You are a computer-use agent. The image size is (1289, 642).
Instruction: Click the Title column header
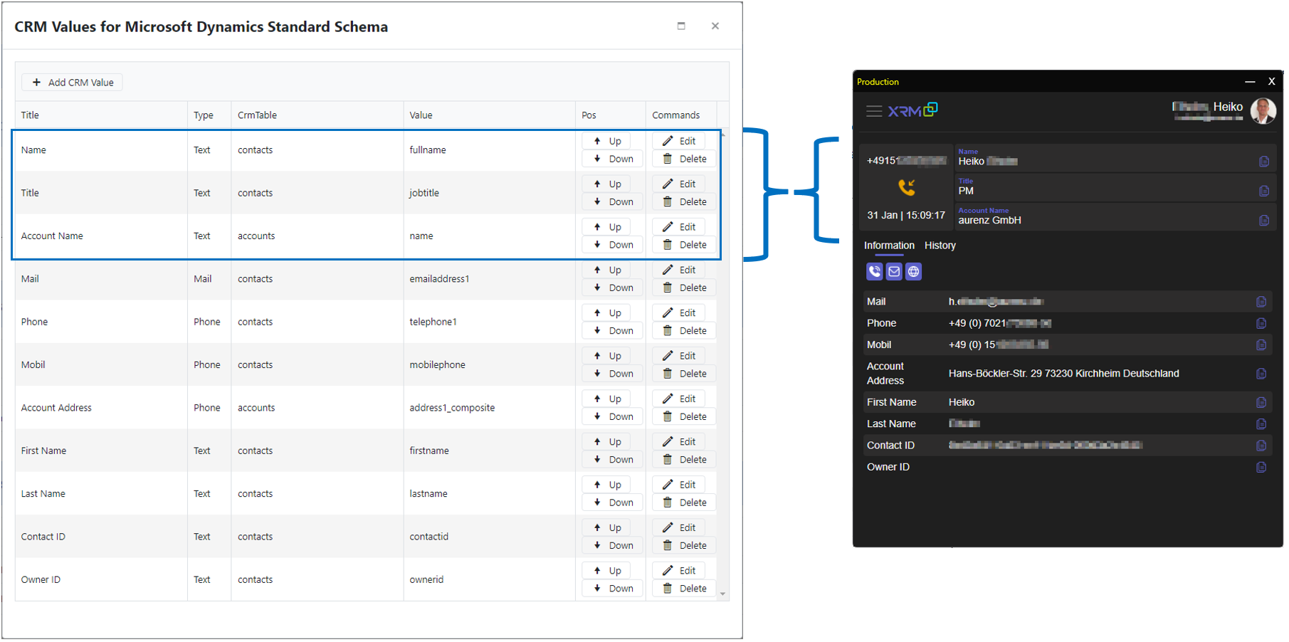[x=101, y=115]
